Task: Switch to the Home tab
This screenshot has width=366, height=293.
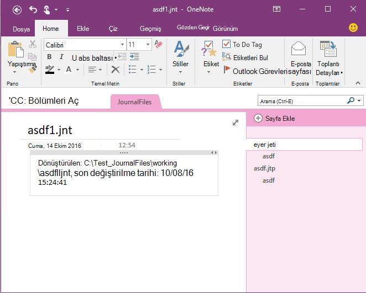Action: click(51, 28)
